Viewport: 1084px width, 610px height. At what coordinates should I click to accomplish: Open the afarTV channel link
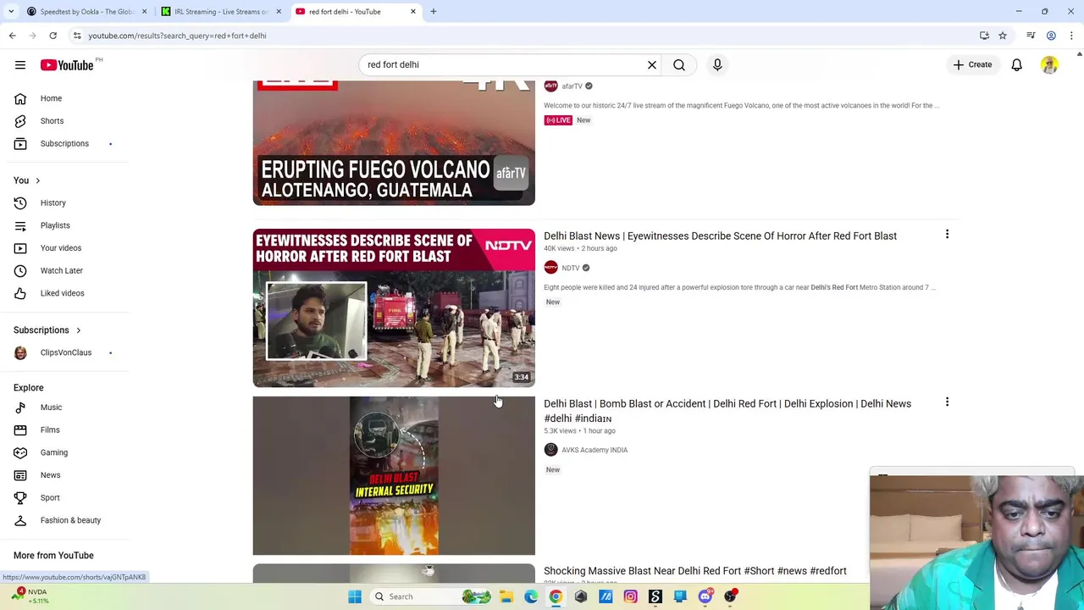click(x=572, y=86)
